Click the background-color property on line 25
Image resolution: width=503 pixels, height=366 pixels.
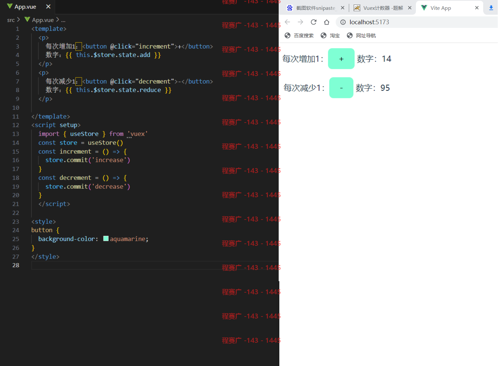coord(66,239)
